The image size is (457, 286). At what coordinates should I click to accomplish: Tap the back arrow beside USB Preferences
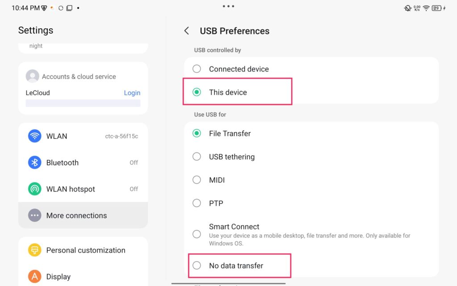pyautogui.click(x=187, y=31)
